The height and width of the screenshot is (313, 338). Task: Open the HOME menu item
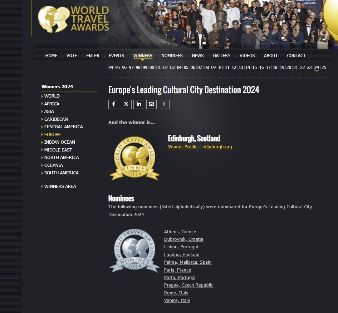point(51,55)
